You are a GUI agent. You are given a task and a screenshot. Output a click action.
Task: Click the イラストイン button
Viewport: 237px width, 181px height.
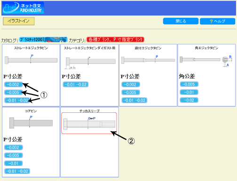tap(19, 21)
